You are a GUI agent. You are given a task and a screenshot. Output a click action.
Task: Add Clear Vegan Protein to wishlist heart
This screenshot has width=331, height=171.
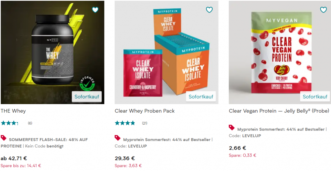323,10
